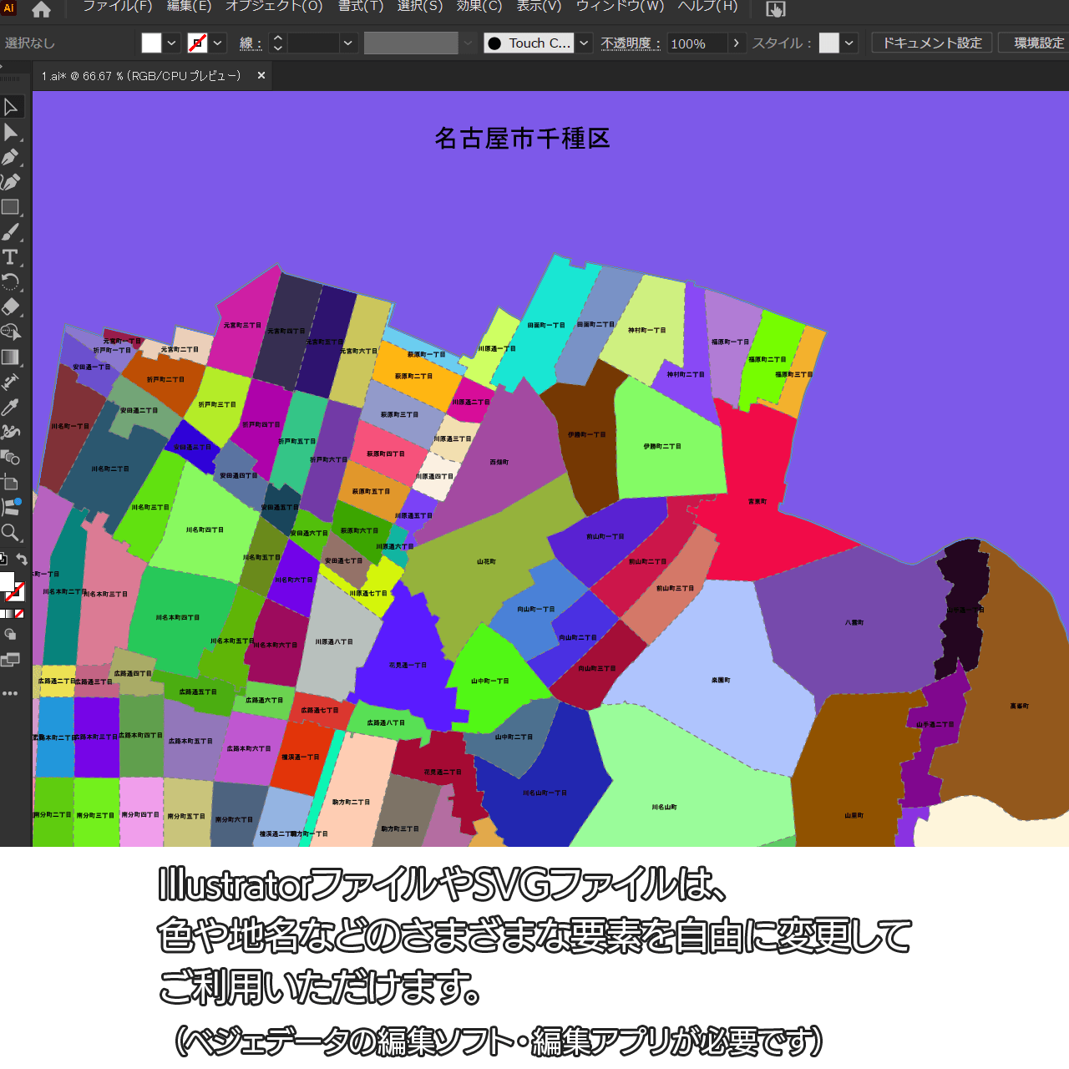Select the Pen tool
Viewport: 1069px width, 1069px height.
11,157
